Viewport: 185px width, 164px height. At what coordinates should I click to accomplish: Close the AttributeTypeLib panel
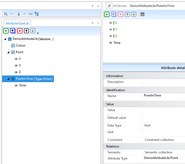coord(98,23)
